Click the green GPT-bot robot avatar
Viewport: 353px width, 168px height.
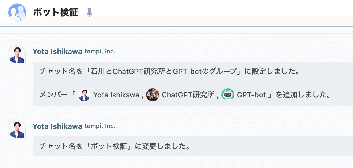pos(228,95)
